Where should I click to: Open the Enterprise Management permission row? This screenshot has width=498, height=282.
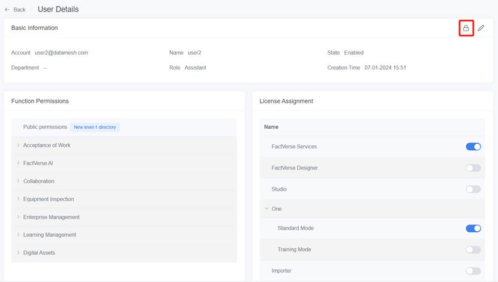tap(51, 217)
